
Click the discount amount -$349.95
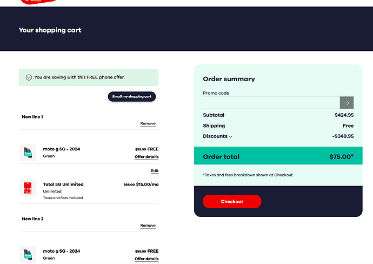[x=343, y=136]
